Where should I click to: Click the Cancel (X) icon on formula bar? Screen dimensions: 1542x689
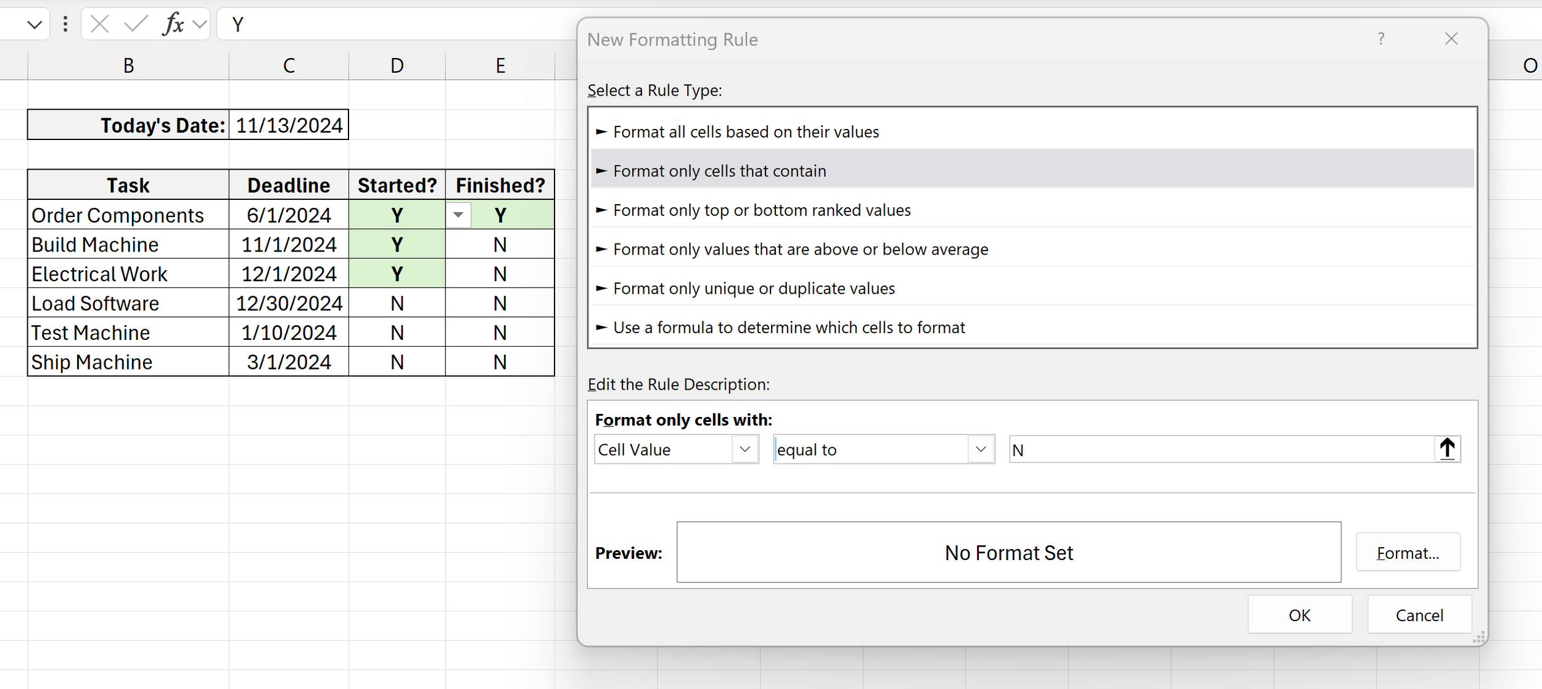99,24
